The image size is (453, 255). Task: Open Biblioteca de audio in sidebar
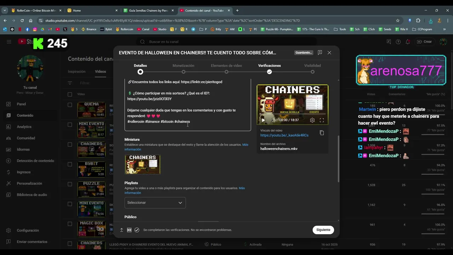32,195
